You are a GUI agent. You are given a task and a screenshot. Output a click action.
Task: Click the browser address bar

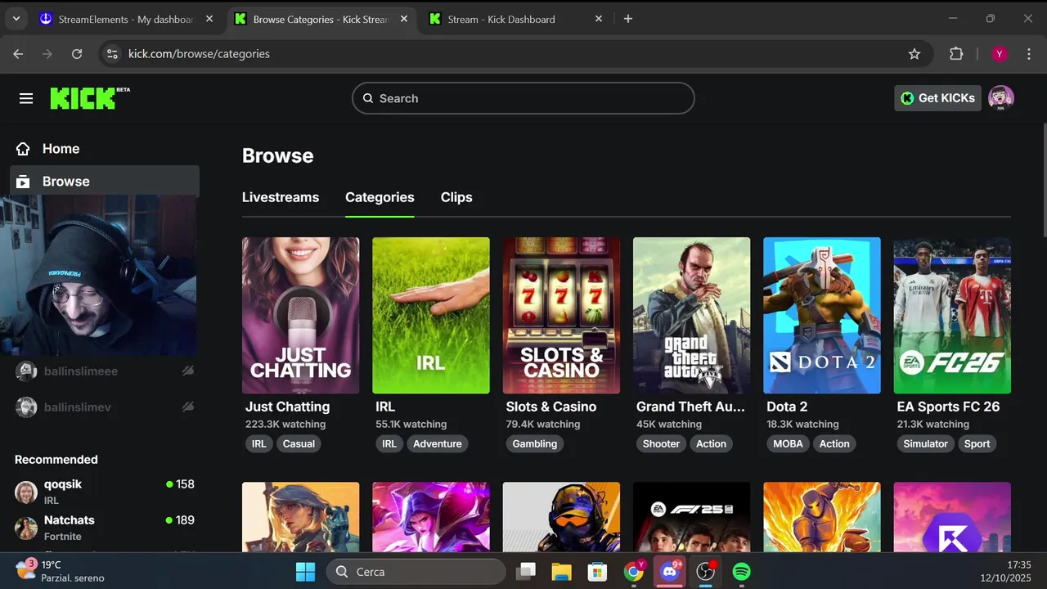pyautogui.click(x=515, y=54)
